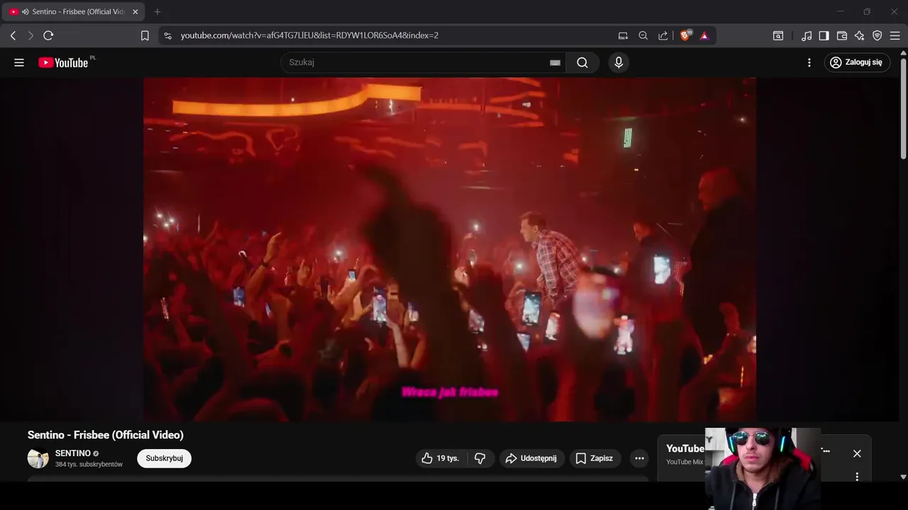Open YouTube settings three-dot menu
This screenshot has width=908, height=510.
point(809,62)
